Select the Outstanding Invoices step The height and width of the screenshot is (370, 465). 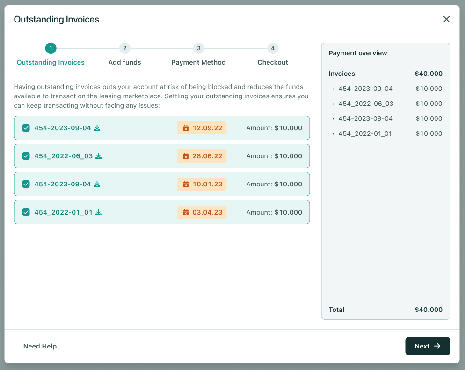pos(51,48)
